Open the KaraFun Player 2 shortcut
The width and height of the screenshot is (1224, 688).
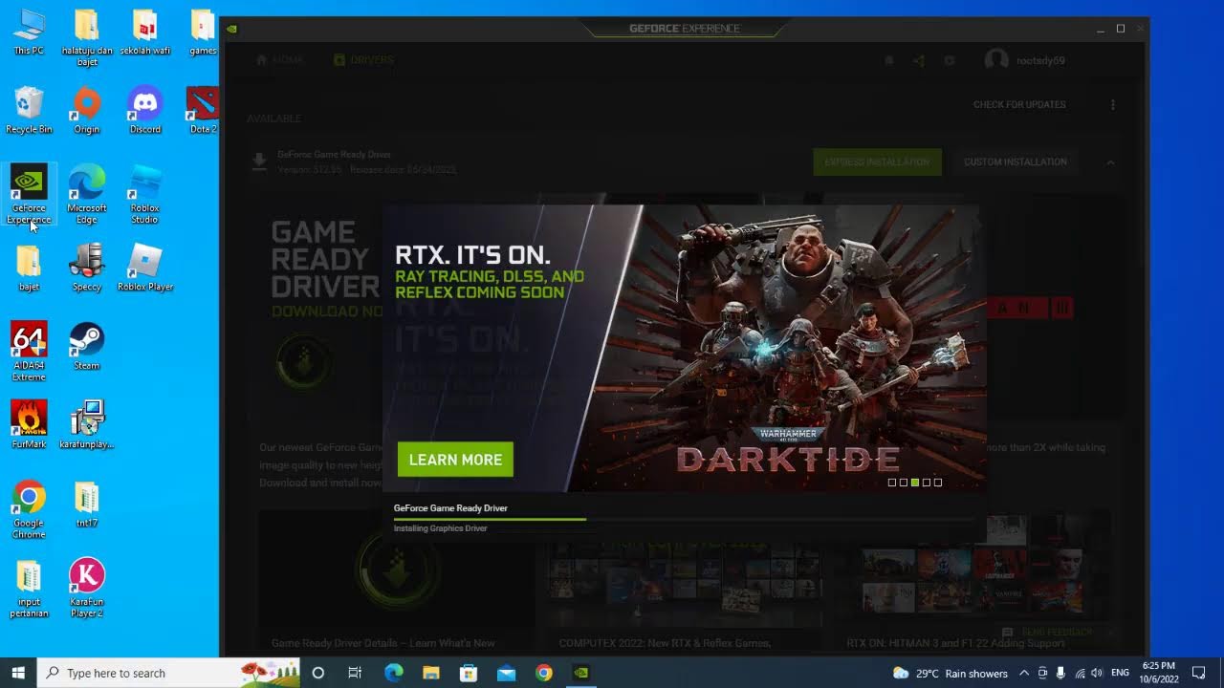pyautogui.click(x=87, y=588)
